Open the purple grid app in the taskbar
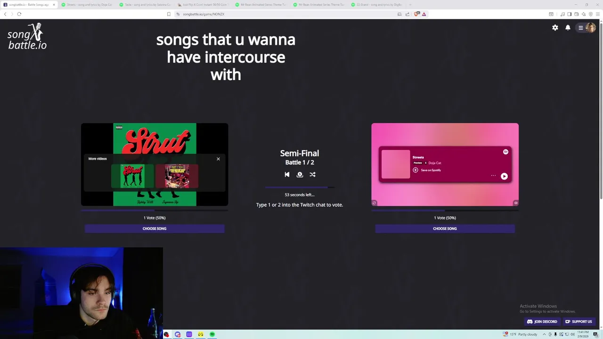The image size is (603, 339). (x=189, y=334)
